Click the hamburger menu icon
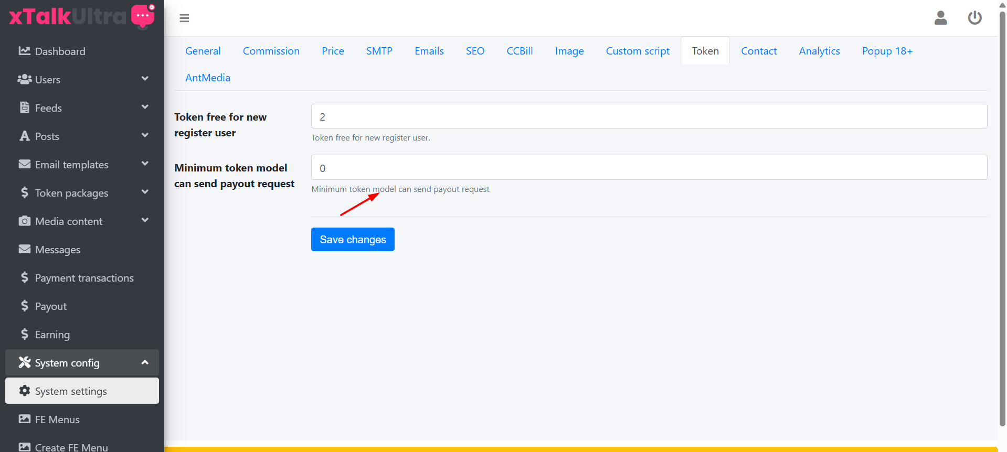Image resolution: width=1007 pixels, height=452 pixels. [184, 18]
